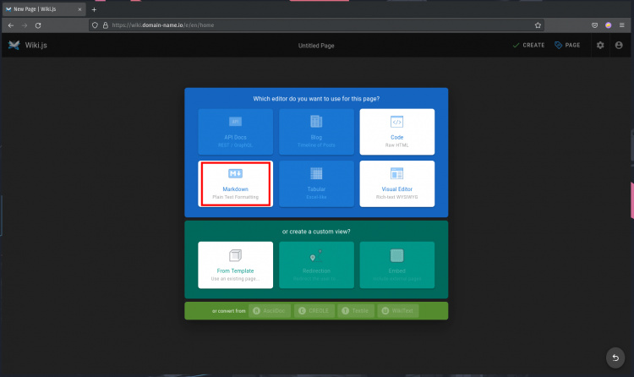Image resolution: width=634 pixels, height=377 pixels.
Task: Go back using browser back arrow
Action: click(x=10, y=25)
